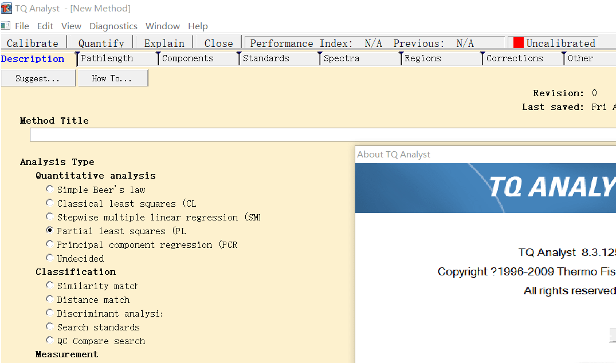Select Stepwise multiple linear regression option
Screen dimensions: 616x363
pyautogui.click(x=49, y=216)
